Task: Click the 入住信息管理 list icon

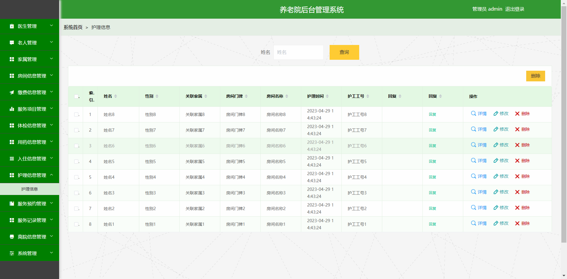Action: 12,159
